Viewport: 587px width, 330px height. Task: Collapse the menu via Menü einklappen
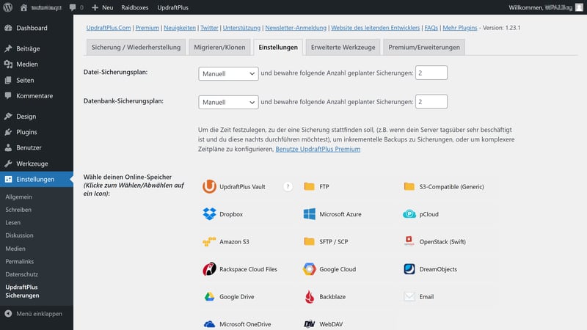point(33,314)
